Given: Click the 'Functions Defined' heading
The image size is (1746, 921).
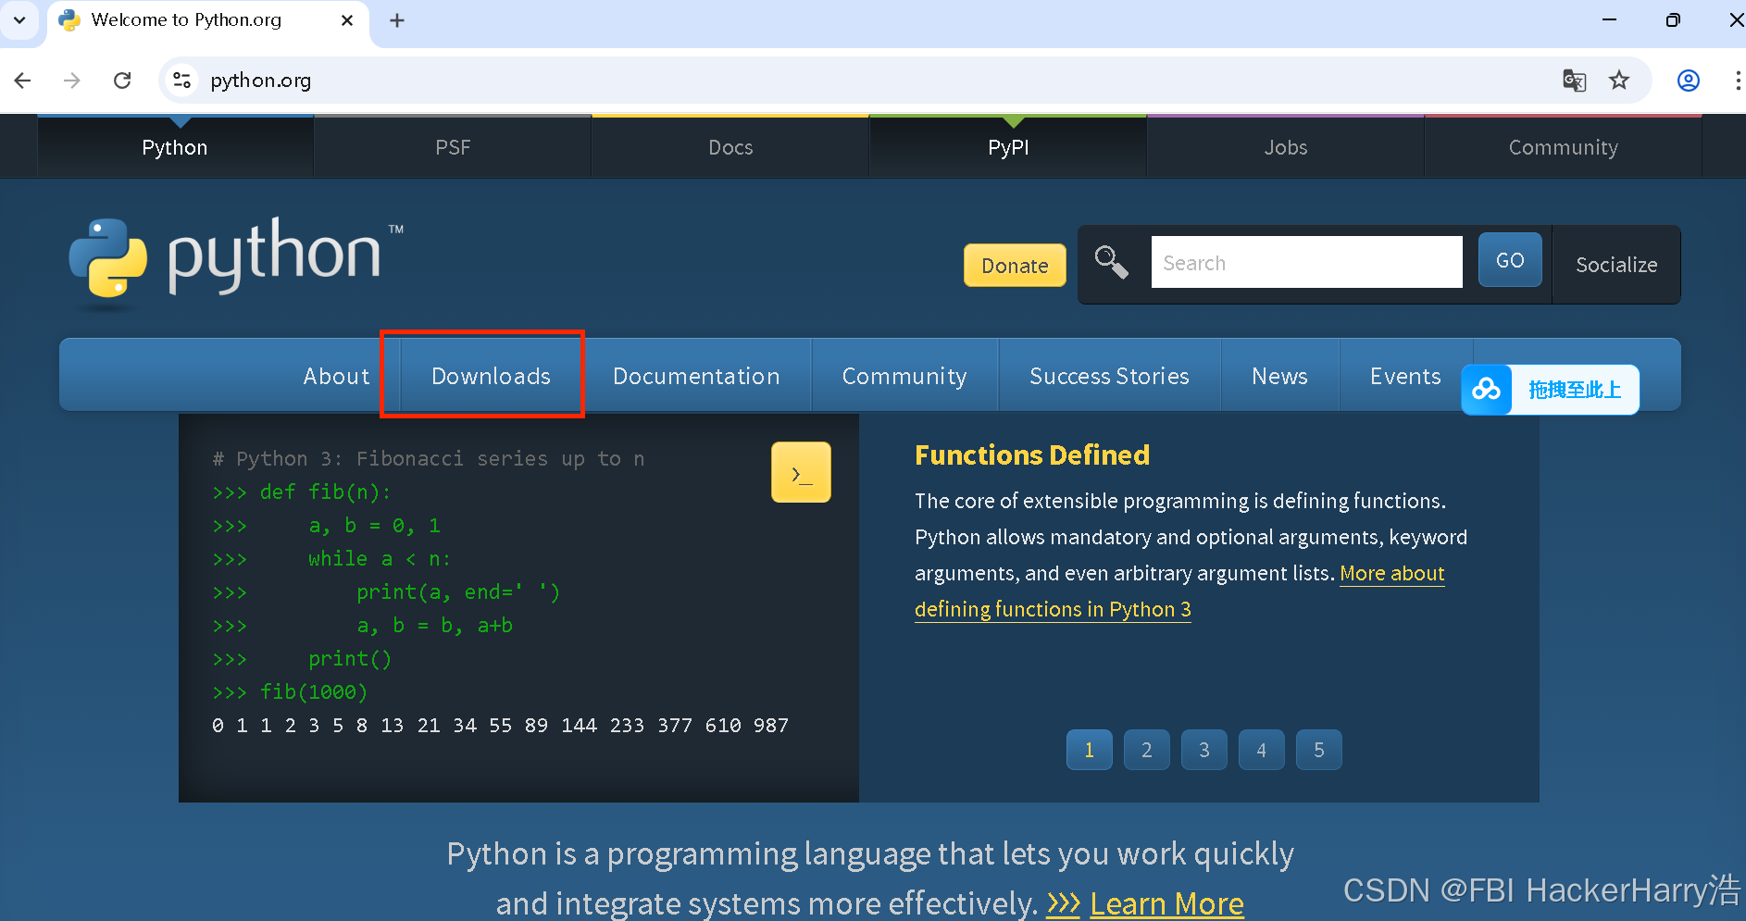Looking at the screenshot, I should 1032,454.
